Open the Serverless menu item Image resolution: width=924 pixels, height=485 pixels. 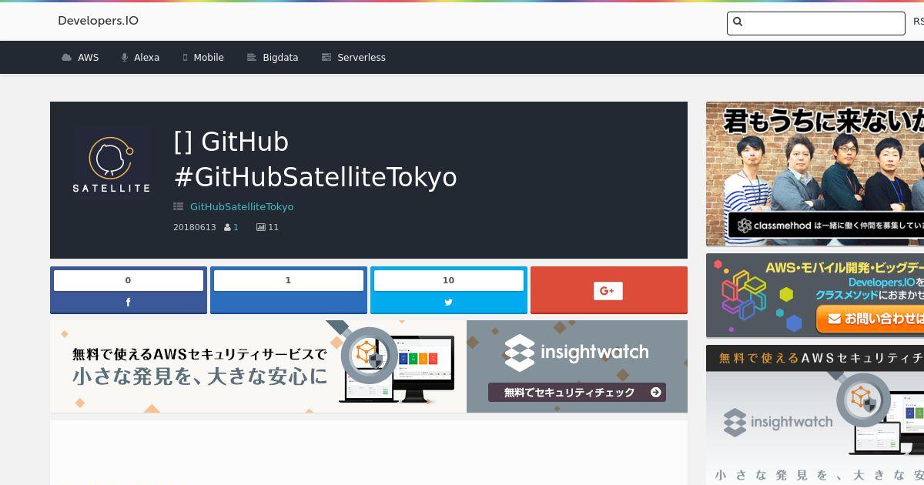click(x=361, y=58)
